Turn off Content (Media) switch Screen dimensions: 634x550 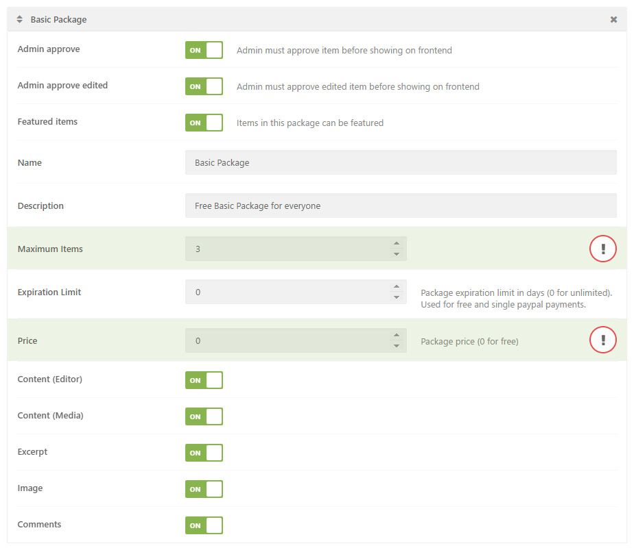coord(204,416)
